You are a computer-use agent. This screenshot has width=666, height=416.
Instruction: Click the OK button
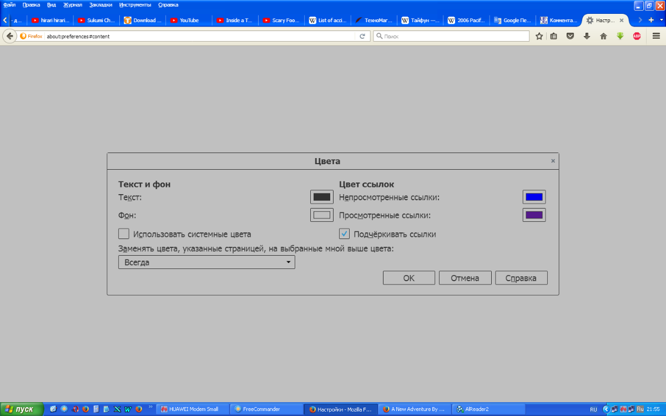409,278
